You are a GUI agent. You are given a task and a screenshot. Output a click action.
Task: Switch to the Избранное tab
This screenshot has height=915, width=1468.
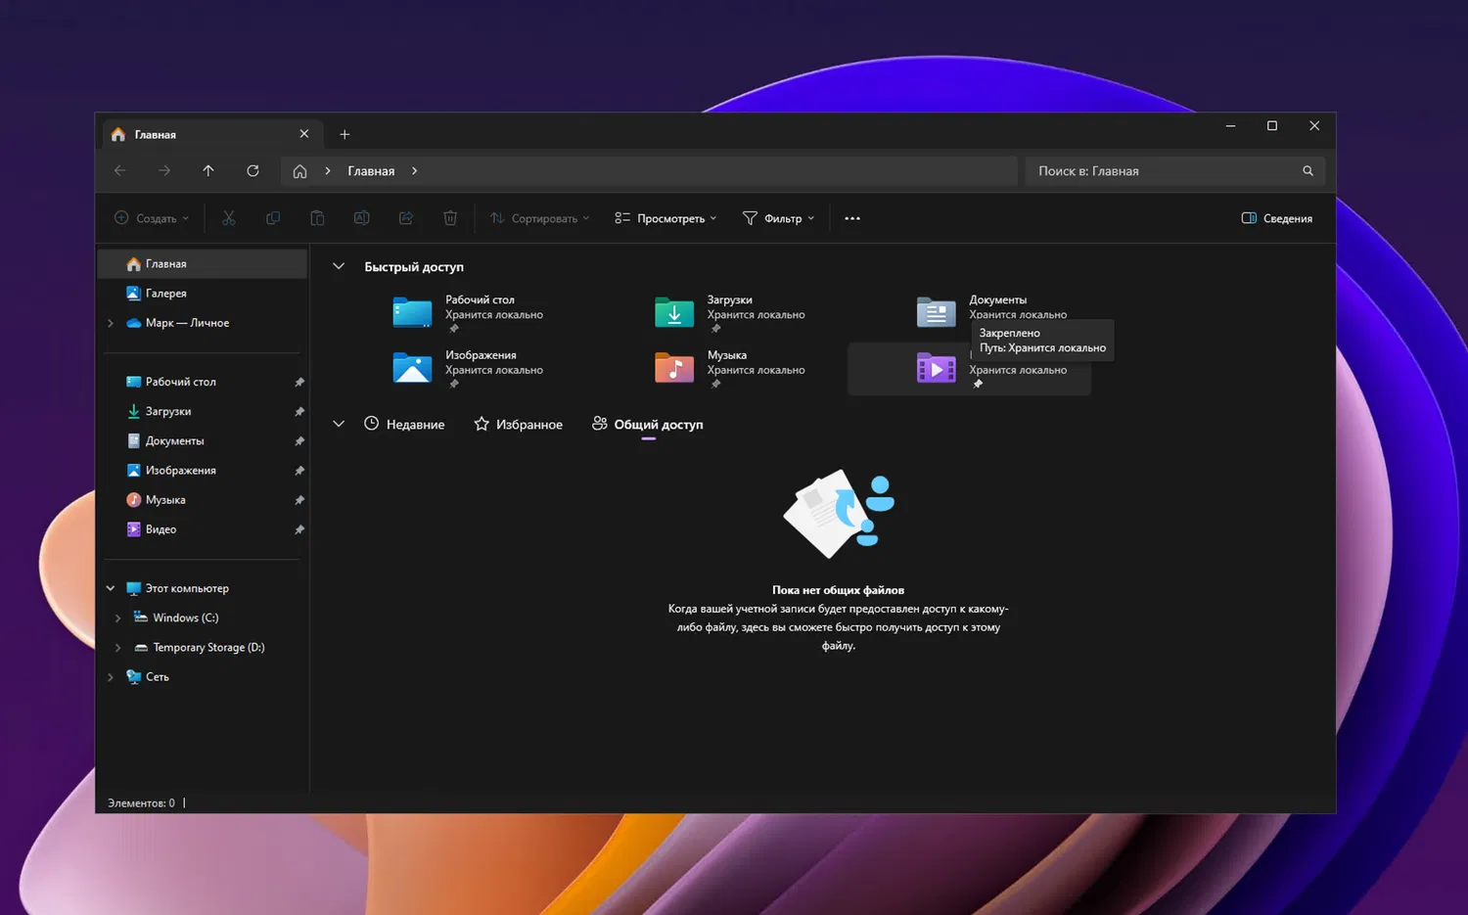(x=518, y=425)
